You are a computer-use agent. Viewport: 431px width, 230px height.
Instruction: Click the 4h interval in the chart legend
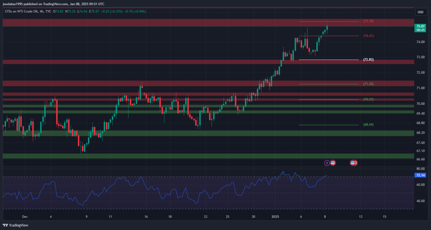coord(42,11)
